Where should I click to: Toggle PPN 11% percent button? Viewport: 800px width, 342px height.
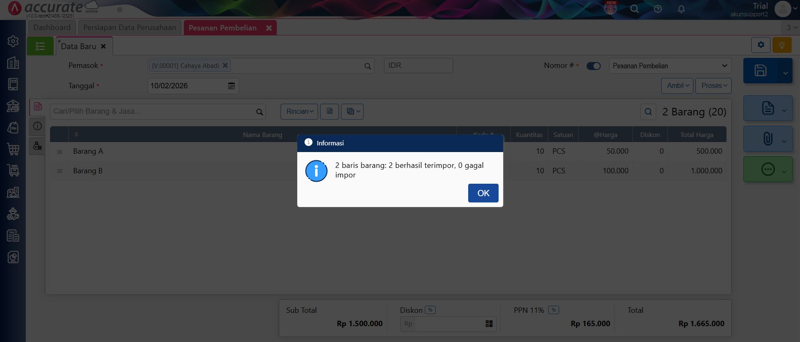pyautogui.click(x=554, y=310)
